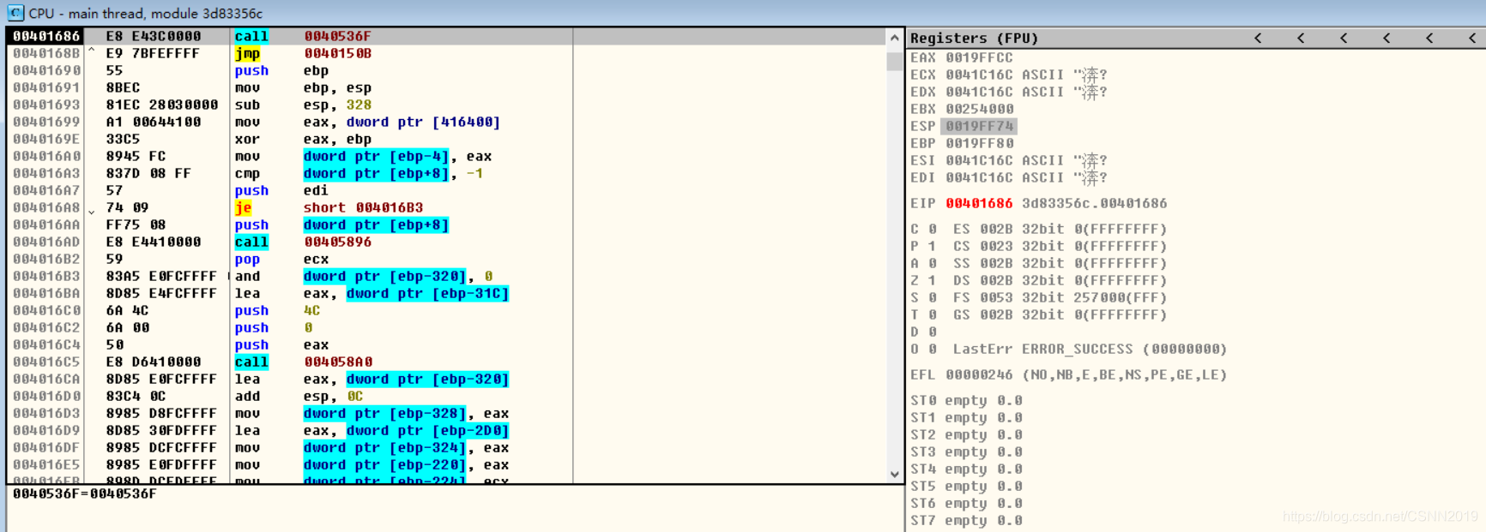Click operand 'dword ptr [ebp-4]'
The image size is (1486, 532).
[376, 156]
